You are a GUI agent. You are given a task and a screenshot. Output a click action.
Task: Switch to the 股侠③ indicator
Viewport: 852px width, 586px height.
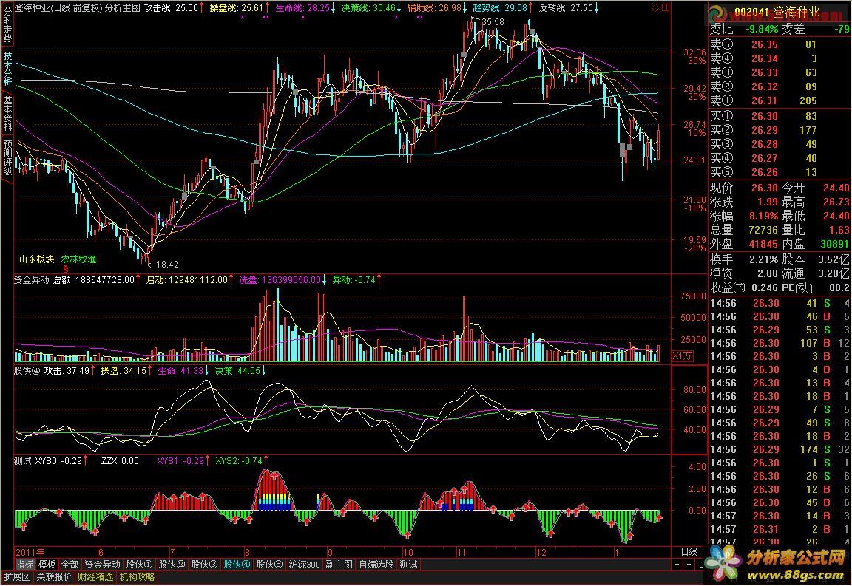coord(205,565)
